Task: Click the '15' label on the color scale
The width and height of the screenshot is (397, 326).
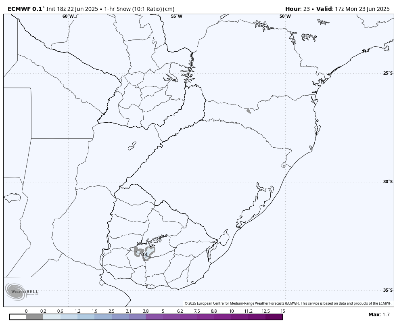Action: click(282, 311)
